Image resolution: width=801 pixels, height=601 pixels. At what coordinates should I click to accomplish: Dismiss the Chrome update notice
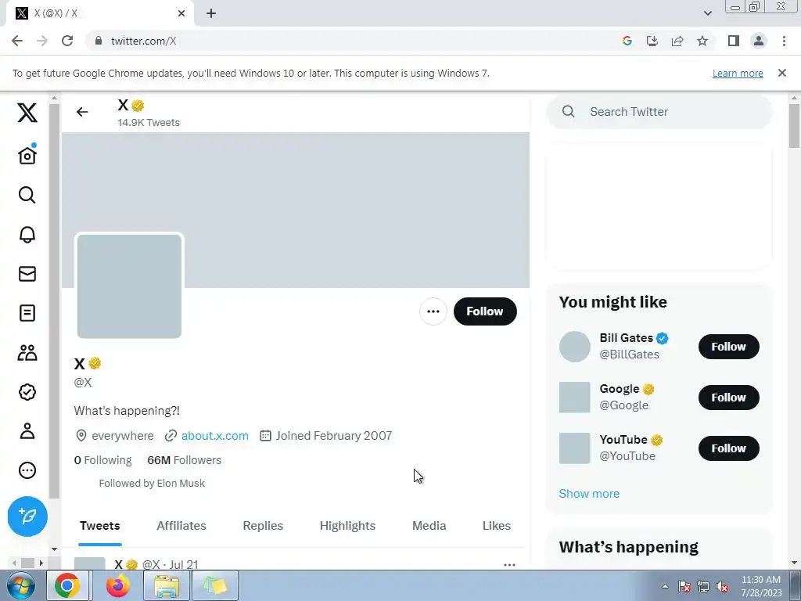[x=781, y=73]
